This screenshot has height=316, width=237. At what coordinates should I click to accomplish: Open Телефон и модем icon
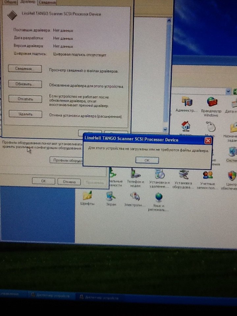(135, 177)
